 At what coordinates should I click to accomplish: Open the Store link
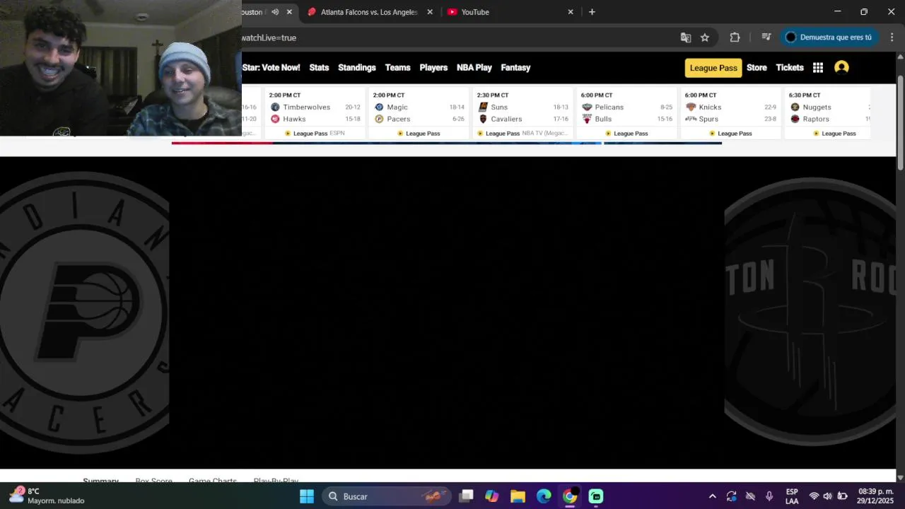coord(757,68)
